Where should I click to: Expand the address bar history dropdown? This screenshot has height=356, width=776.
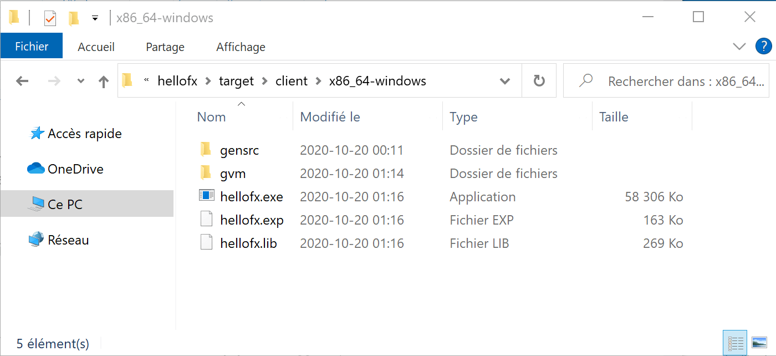[505, 81]
